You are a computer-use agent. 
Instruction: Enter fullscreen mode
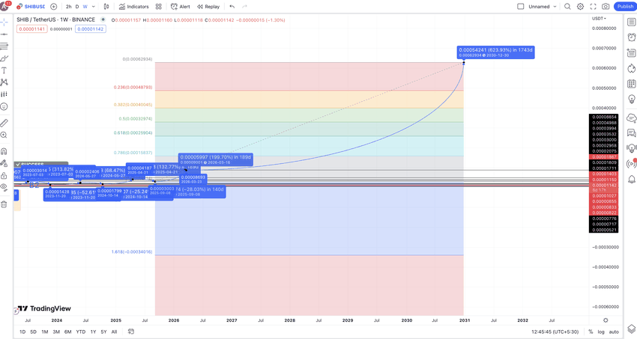click(593, 7)
